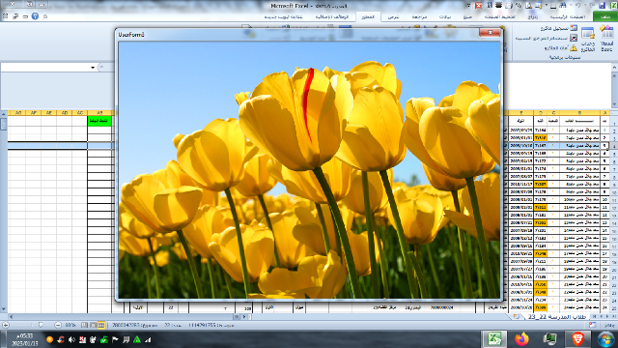
Task: Close the UserForm3 dialog
Action: point(490,32)
